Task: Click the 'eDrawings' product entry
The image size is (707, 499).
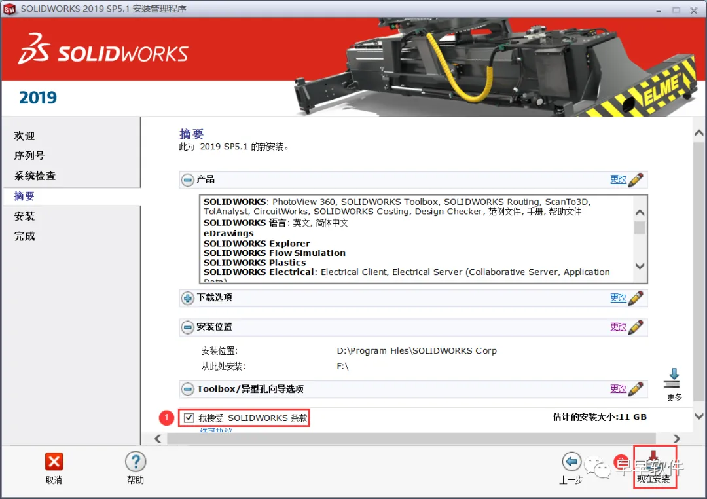Action: (228, 233)
